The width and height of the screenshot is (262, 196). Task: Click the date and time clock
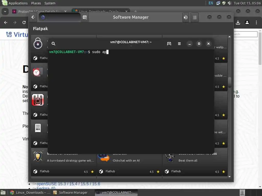(x=247, y=3)
